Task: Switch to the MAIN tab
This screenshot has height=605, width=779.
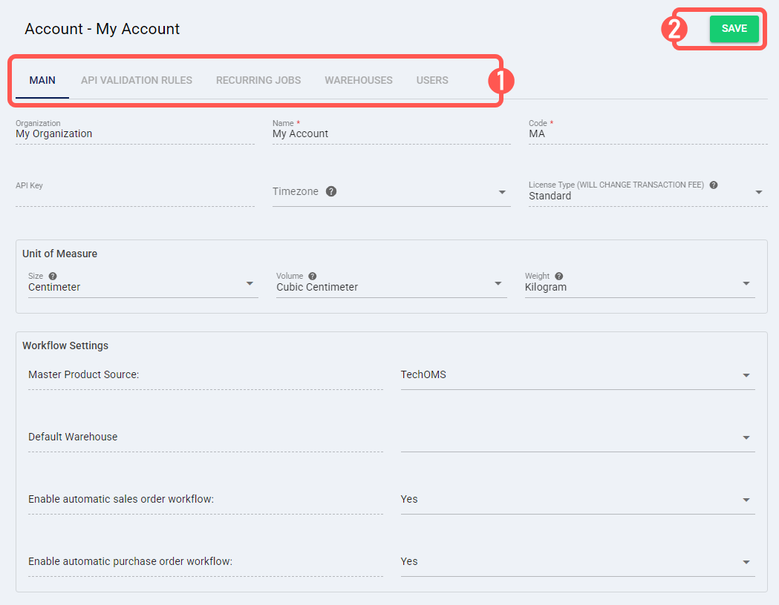Action: point(42,80)
